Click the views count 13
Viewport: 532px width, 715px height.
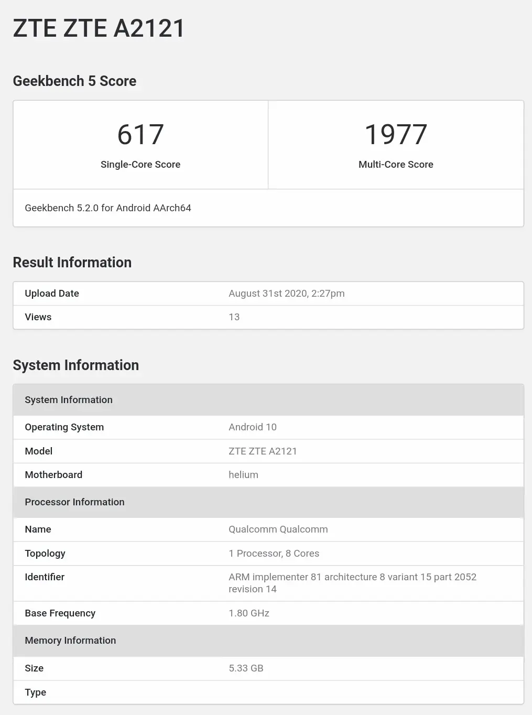point(234,317)
